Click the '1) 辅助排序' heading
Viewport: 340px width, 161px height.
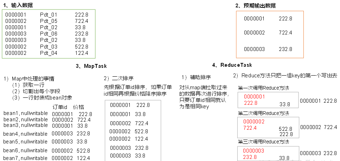[x=196, y=77]
